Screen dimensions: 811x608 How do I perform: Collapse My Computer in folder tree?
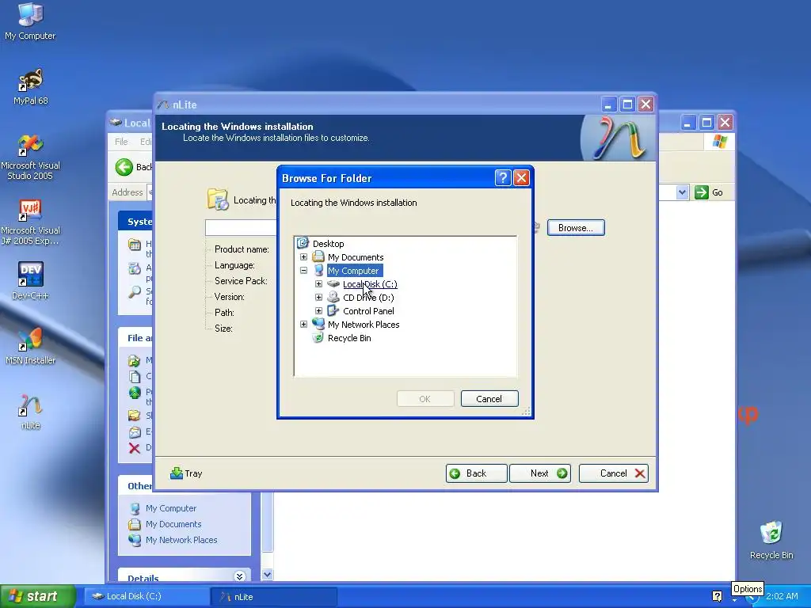[x=303, y=271]
